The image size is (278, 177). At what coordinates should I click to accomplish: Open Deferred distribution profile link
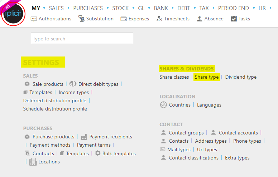point(54,100)
